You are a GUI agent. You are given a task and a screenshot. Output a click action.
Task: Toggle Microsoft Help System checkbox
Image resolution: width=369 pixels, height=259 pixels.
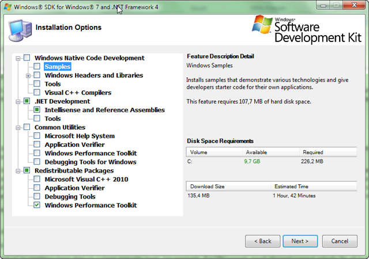(x=37, y=136)
